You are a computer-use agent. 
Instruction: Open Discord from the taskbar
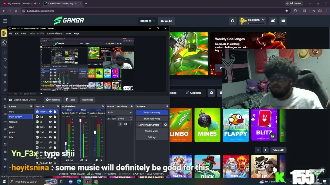click(x=71, y=182)
